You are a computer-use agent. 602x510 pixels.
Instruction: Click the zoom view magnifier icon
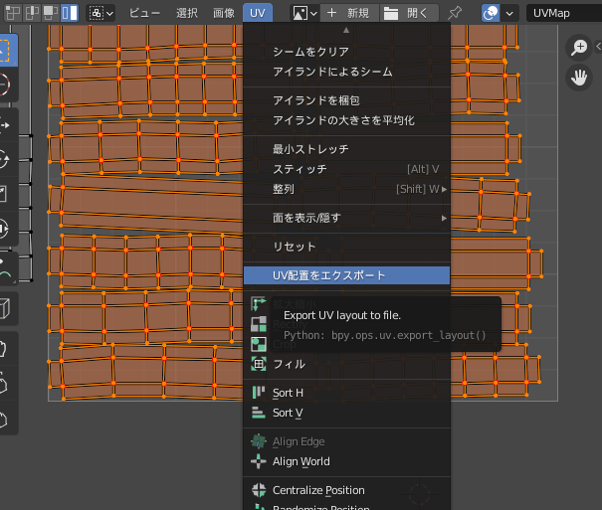pyautogui.click(x=579, y=48)
